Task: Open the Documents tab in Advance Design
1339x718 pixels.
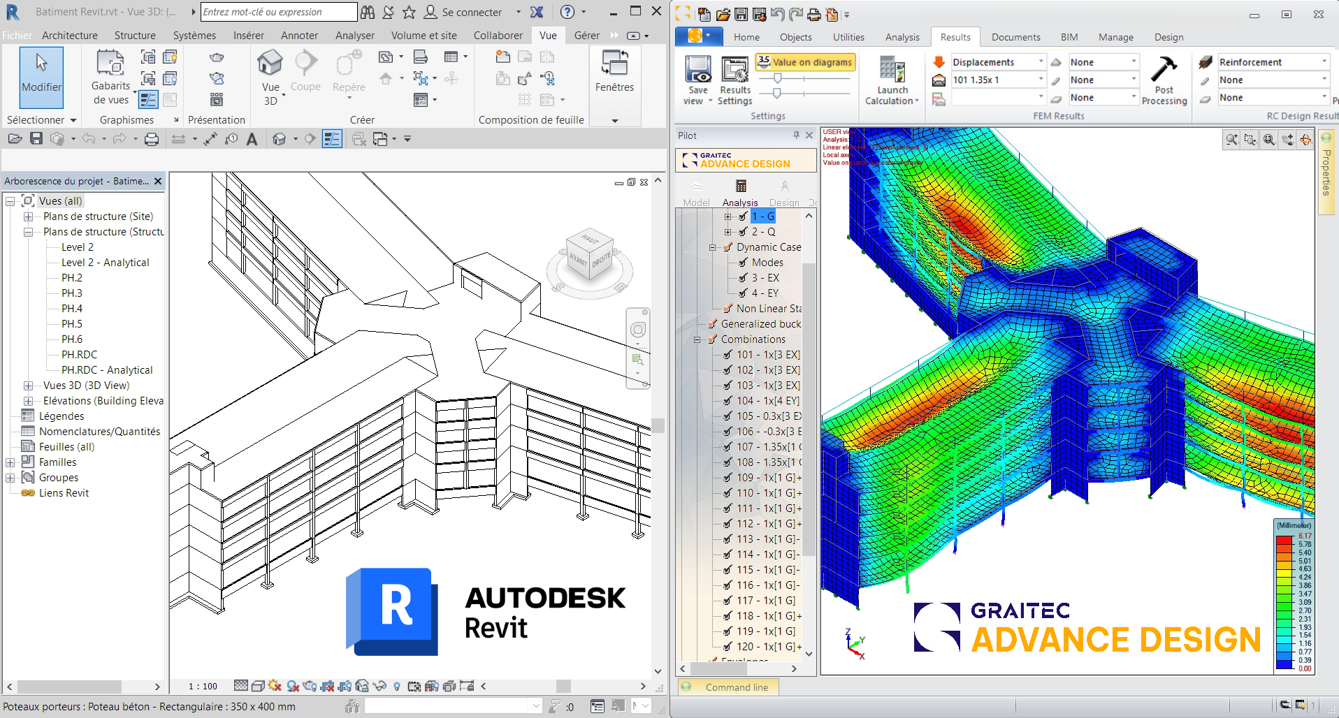Action: [x=1015, y=37]
